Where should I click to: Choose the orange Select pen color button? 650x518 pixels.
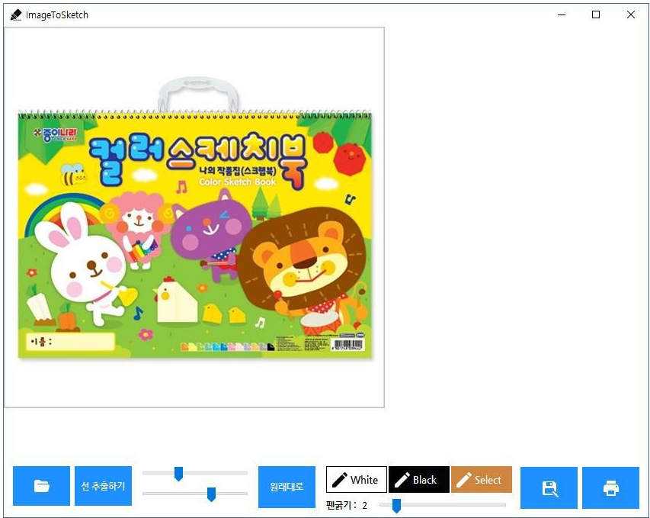482,479
